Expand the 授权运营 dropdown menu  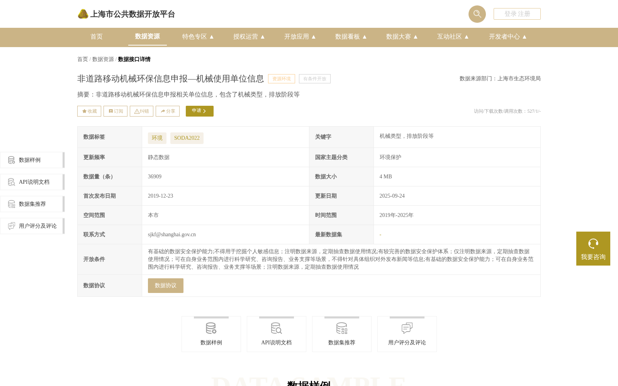[249, 37]
